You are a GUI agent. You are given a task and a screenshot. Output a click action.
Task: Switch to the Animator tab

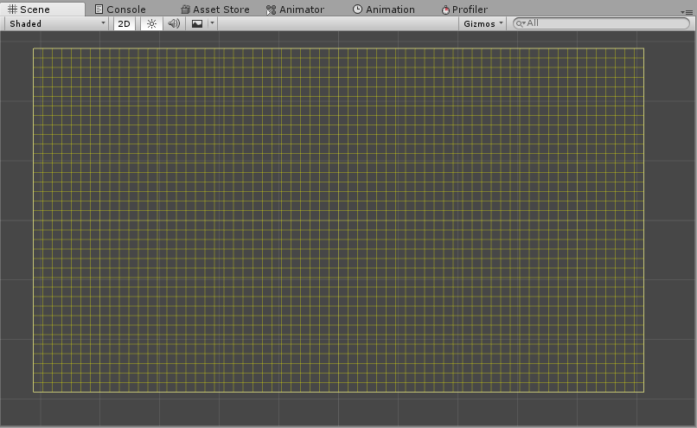click(x=295, y=10)
